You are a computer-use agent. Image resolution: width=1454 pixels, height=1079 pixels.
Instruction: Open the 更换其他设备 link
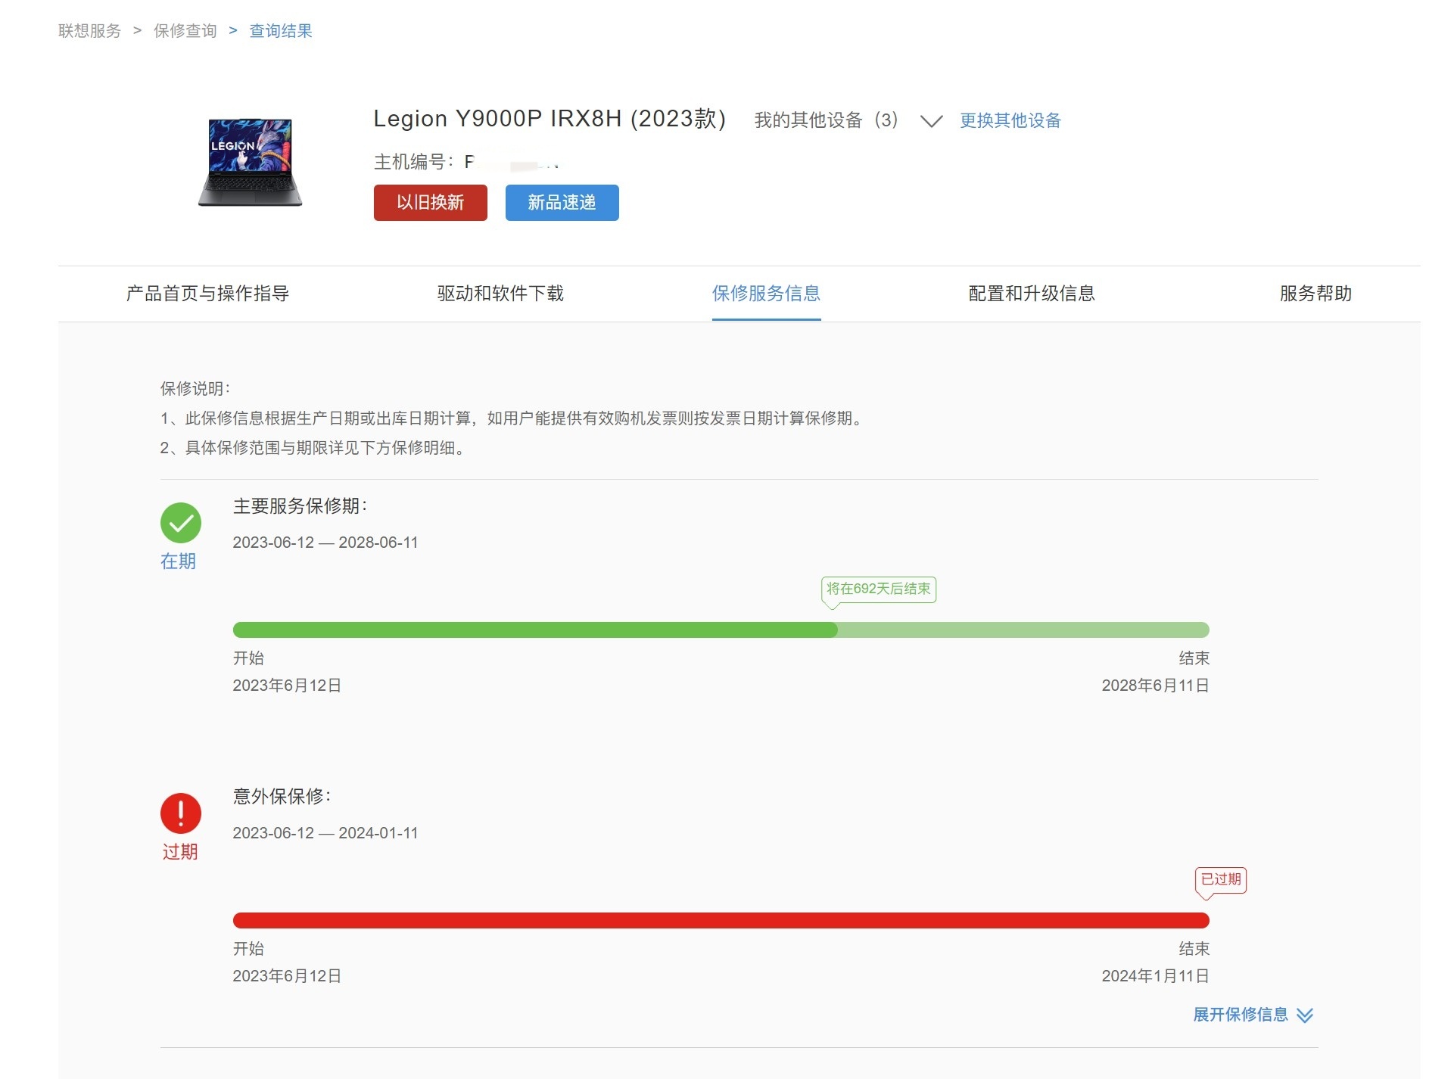[x=1010, y=121]
